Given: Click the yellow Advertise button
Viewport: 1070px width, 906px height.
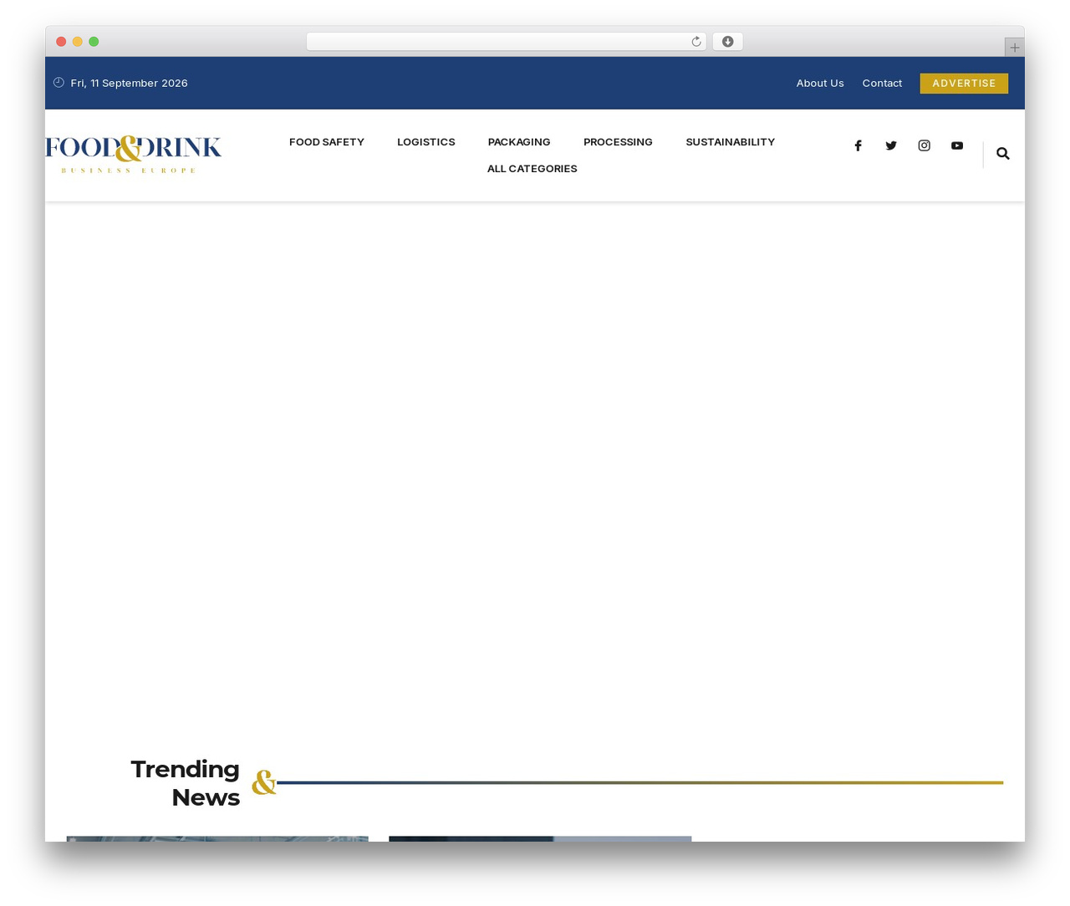Looking at the screenshot, I should [964, 84].
